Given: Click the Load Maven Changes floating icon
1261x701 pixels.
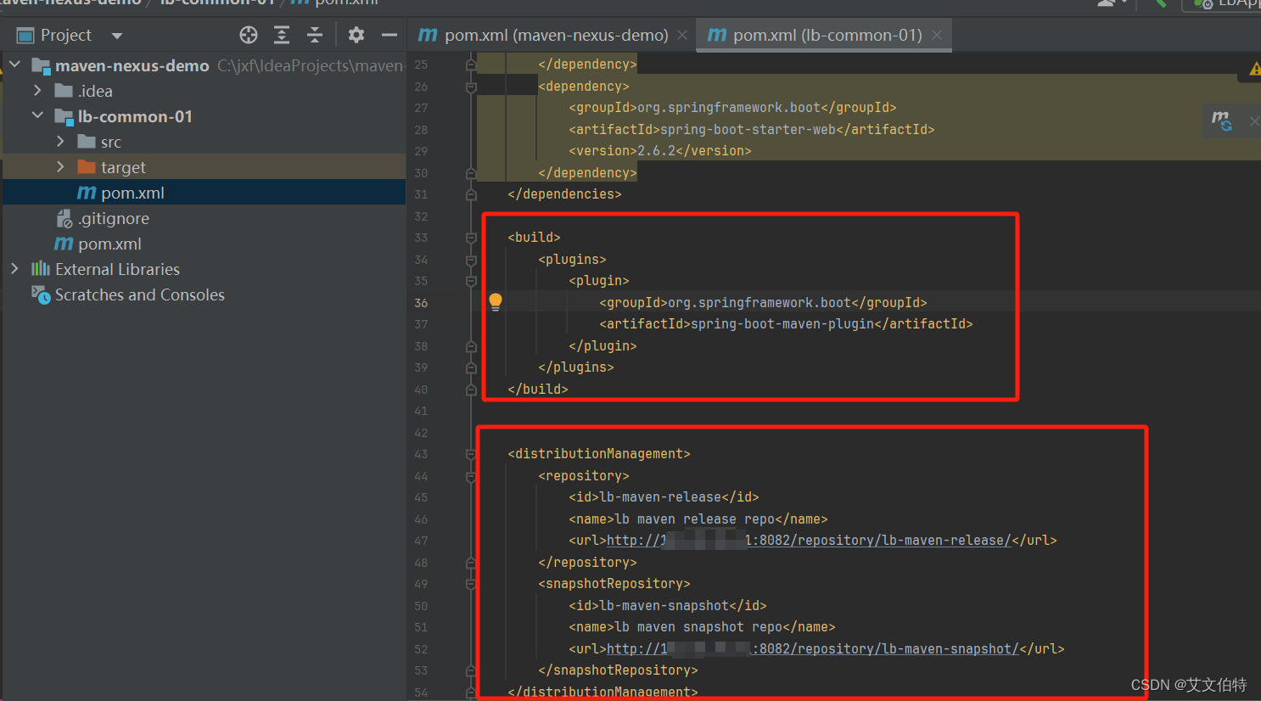Looking at the screenshot, I should [x=1222, y=121].
